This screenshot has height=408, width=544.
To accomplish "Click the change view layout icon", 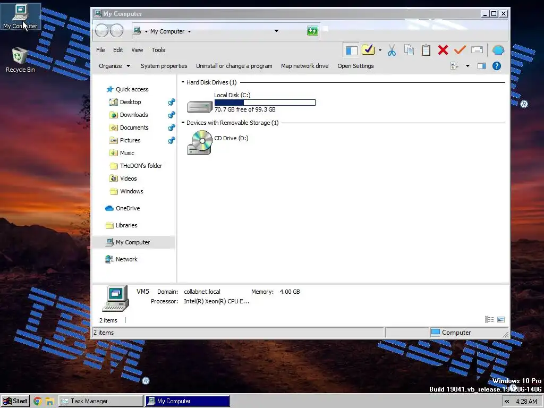I will coord(455,66).
